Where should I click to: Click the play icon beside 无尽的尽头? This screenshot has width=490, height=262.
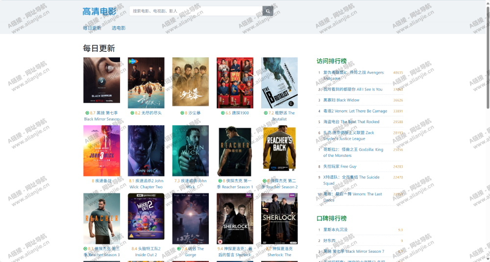pyautogui.click(x=132, y=113)
